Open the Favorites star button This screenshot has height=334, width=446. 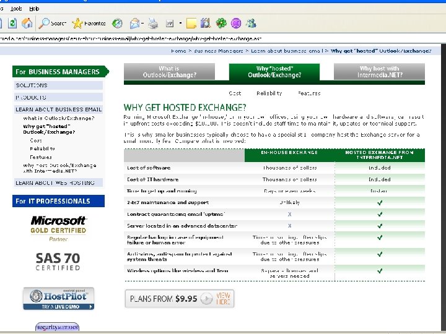tap(89, 24)
